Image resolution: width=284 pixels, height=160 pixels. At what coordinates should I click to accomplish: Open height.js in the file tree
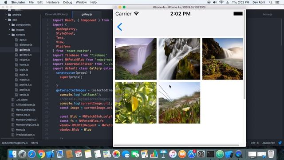[24, 60]
